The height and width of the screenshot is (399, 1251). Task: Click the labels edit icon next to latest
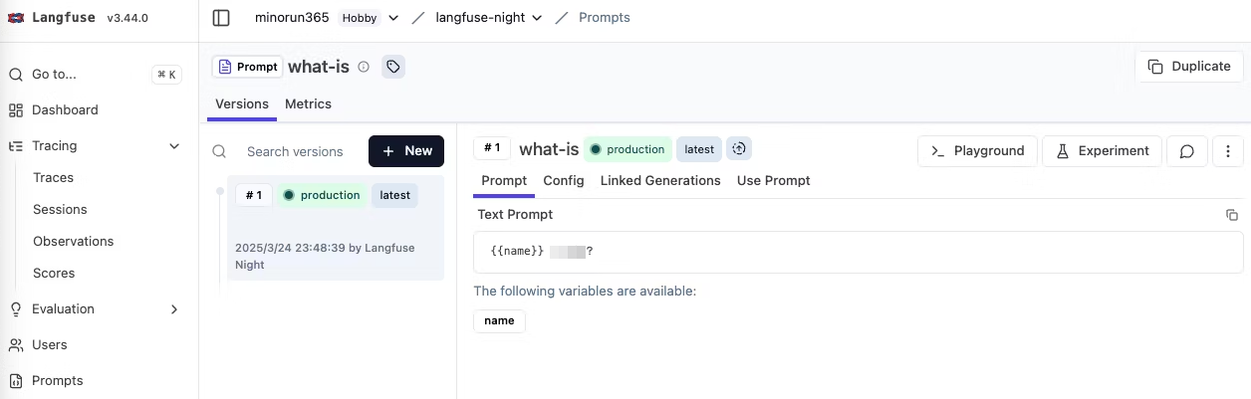tap(739, 149)
